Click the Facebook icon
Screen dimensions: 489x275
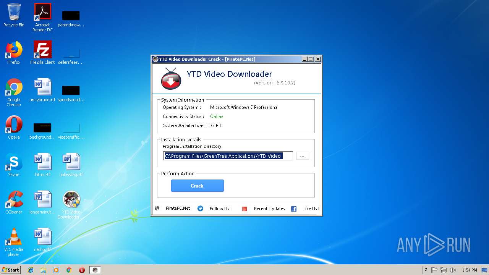pyautogui.click(x=294, y=209)
